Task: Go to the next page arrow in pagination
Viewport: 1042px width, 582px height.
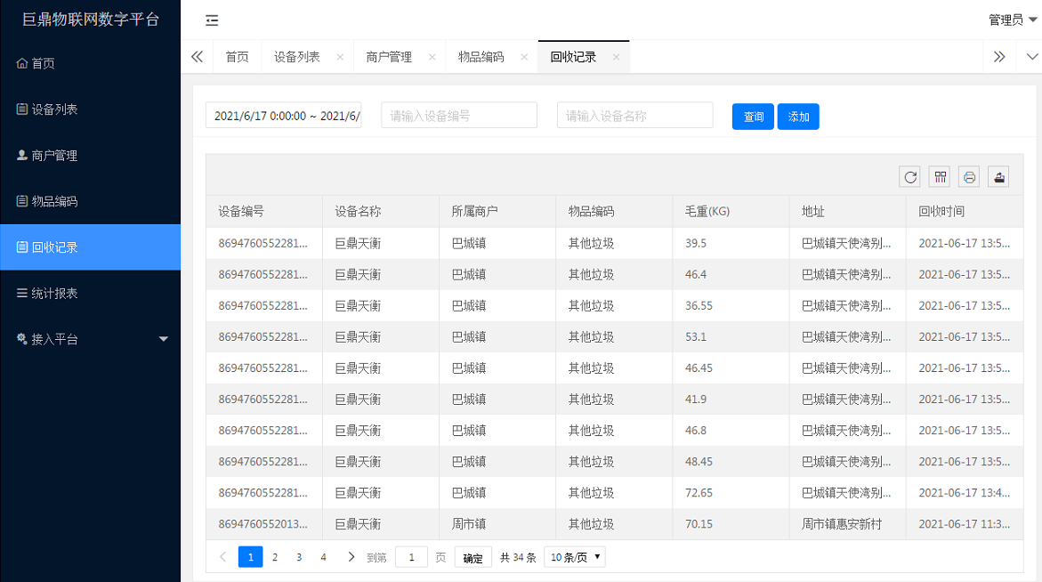Action: pos(351,557)
